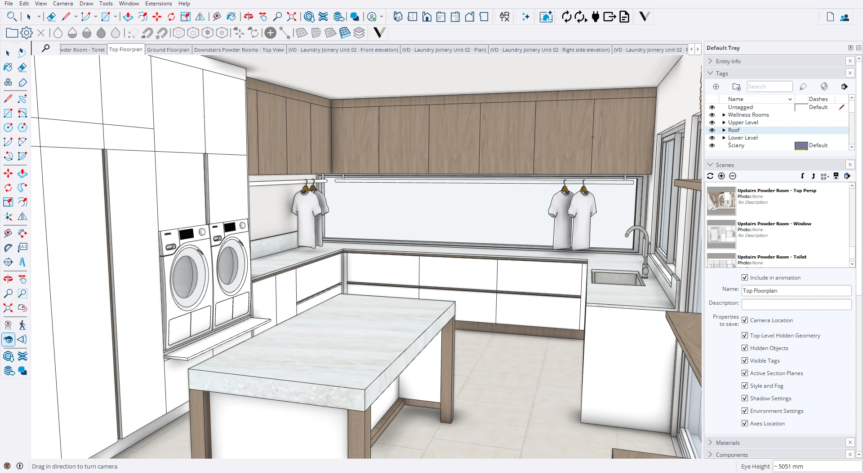Select the Protractor tool in left toolbar

tap(8, 248)
